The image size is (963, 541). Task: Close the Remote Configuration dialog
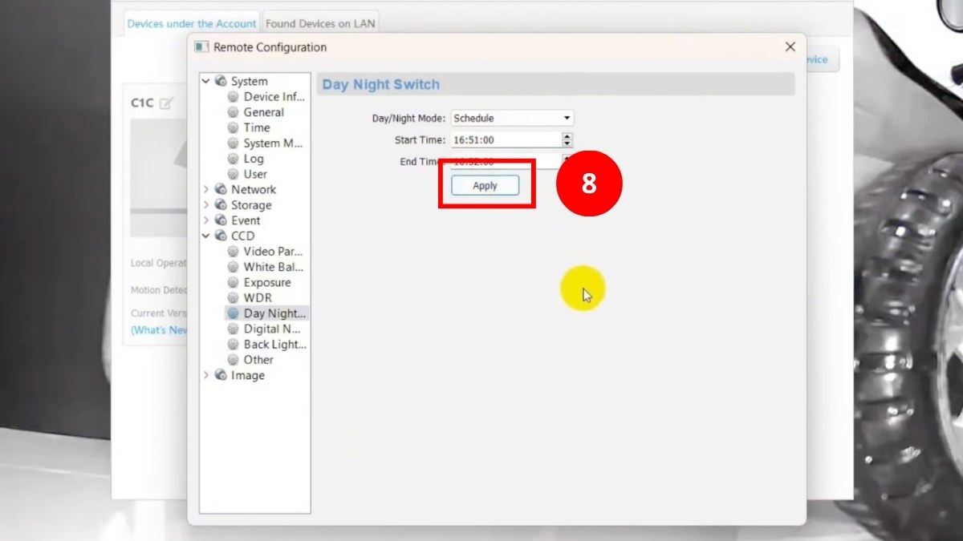point(790,47)
